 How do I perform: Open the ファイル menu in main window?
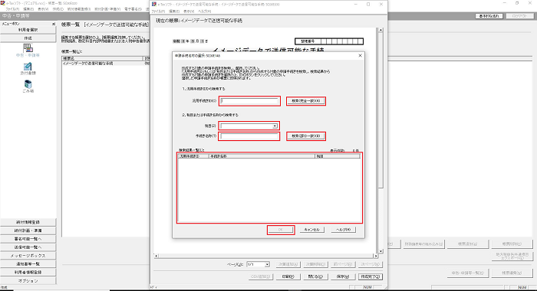[12, 9]
